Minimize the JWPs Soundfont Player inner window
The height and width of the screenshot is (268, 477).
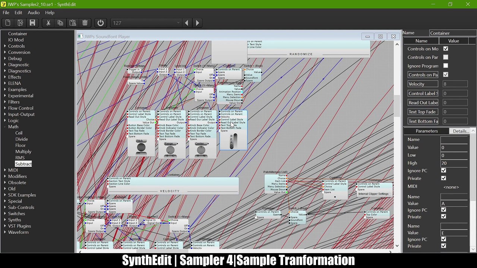coord(367,36)
